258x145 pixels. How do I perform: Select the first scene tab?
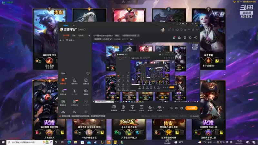tap(66, 35)
